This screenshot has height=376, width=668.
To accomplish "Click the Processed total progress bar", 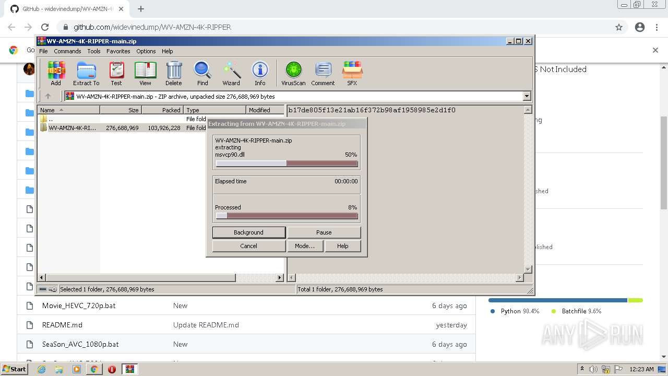I will click(287, 216).
